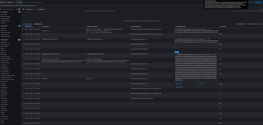The image size is (263, 125).
Task: Click event code 4624 cell
Action: (x=220, y=69)
